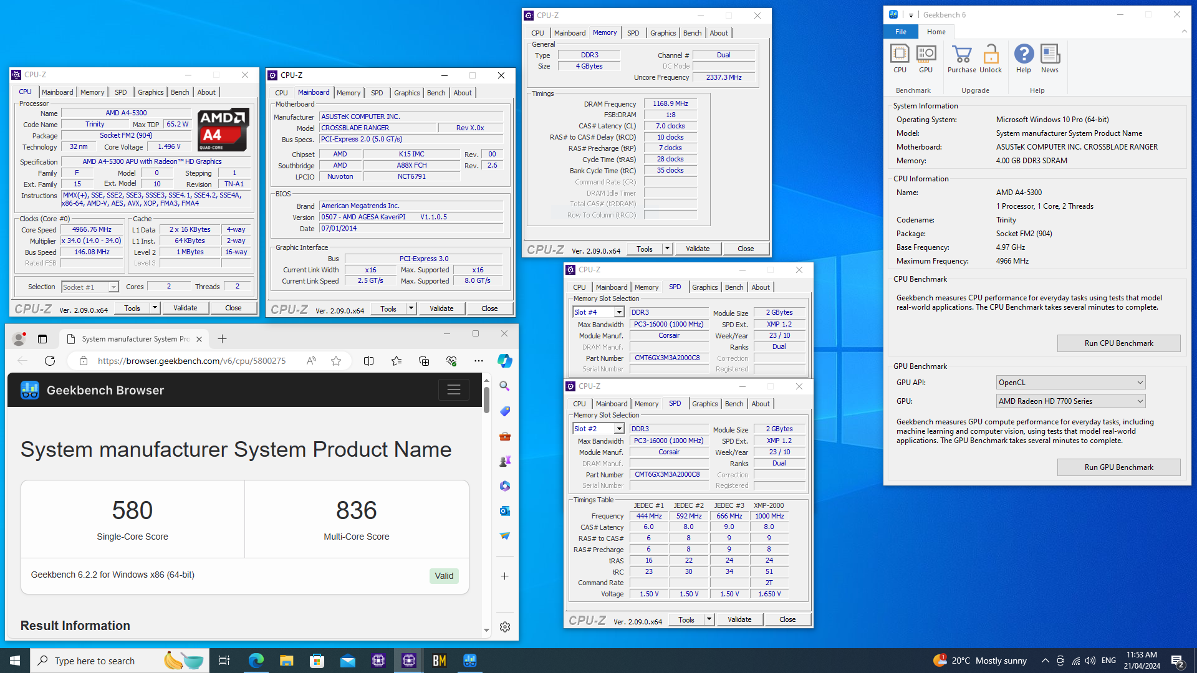This screenshot has height=673, width=1197.
Task: Click Run CPU Benchmark button
Action: [1118, 343]
